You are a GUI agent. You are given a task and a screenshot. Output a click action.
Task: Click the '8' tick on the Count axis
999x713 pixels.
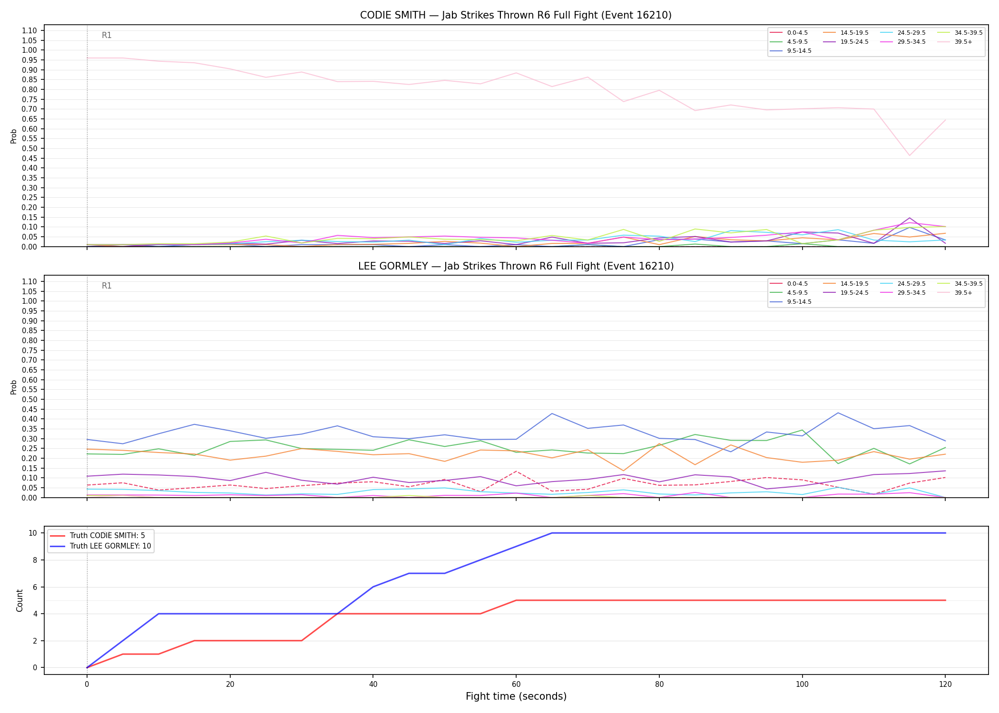tap(35, 560)
